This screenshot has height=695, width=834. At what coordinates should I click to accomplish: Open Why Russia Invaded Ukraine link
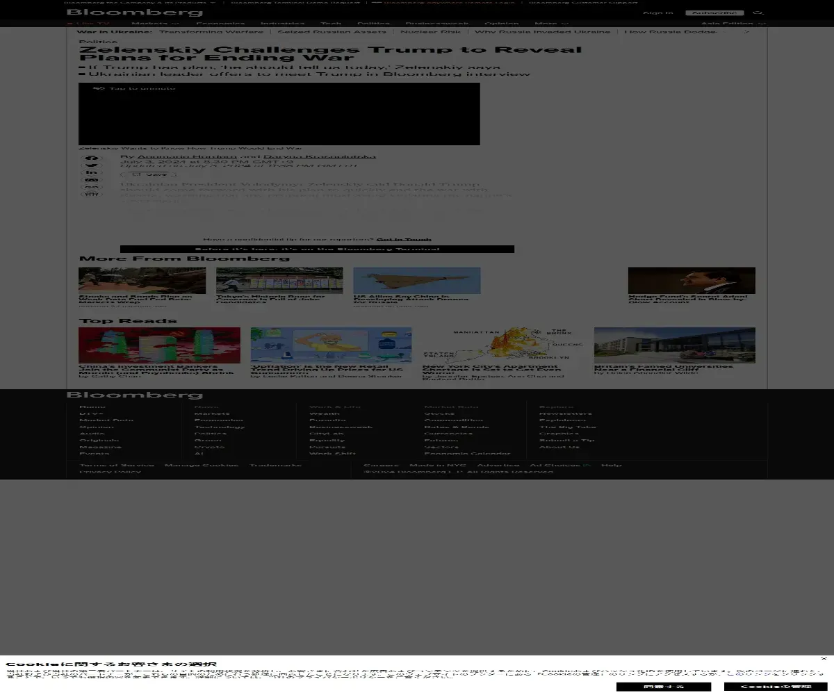click(x=542, y=32)
